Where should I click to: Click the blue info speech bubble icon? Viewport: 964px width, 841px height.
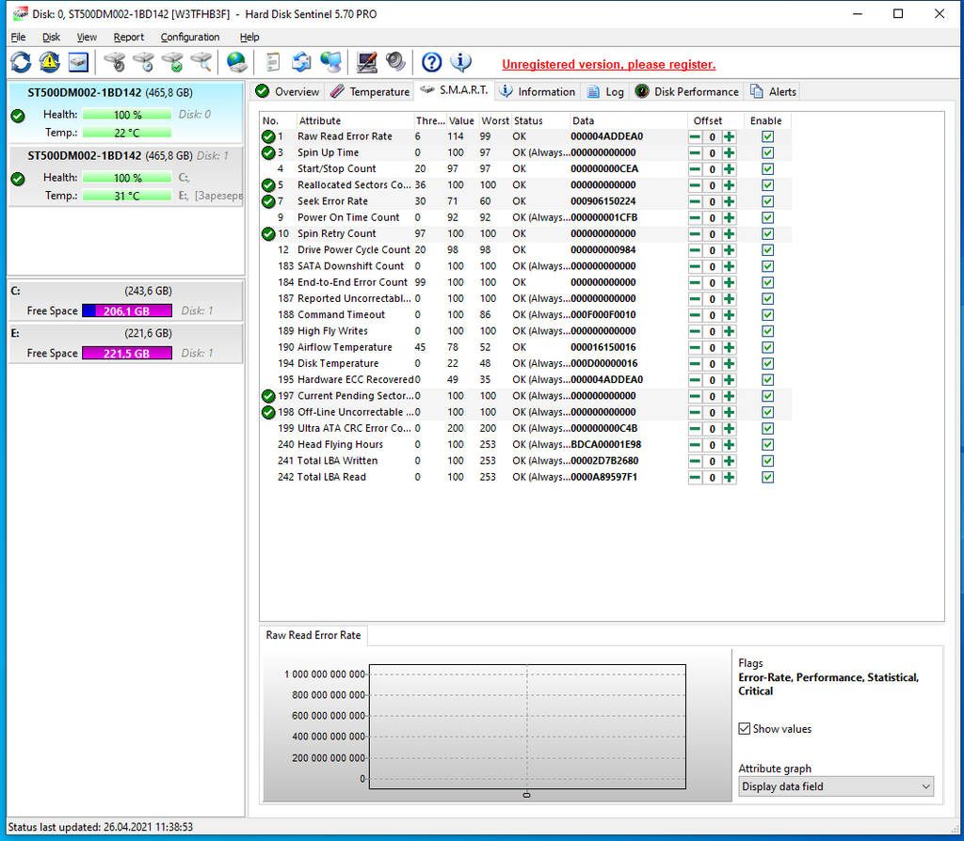(x=460, y=63)
